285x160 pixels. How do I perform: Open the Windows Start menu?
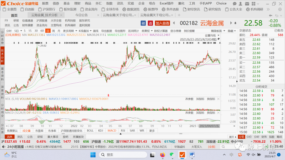pyautogui.click(x=93, y=155)
